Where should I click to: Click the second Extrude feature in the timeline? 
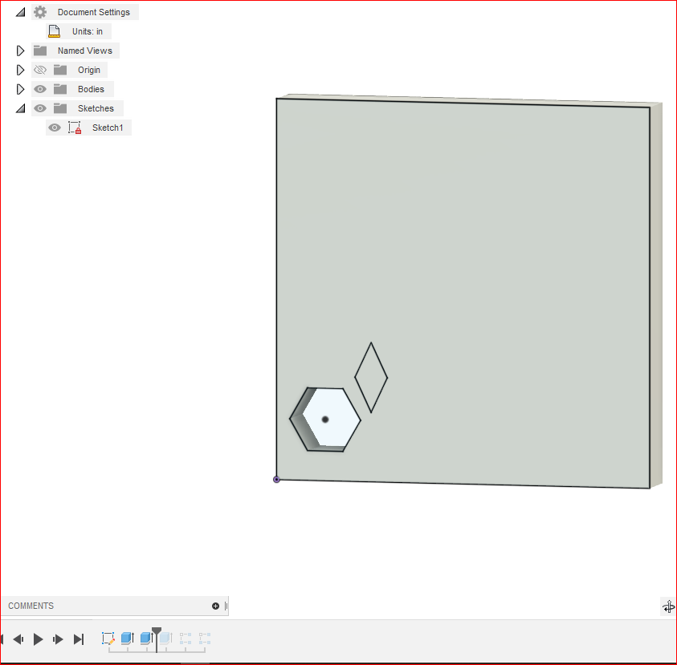point(146,639)
